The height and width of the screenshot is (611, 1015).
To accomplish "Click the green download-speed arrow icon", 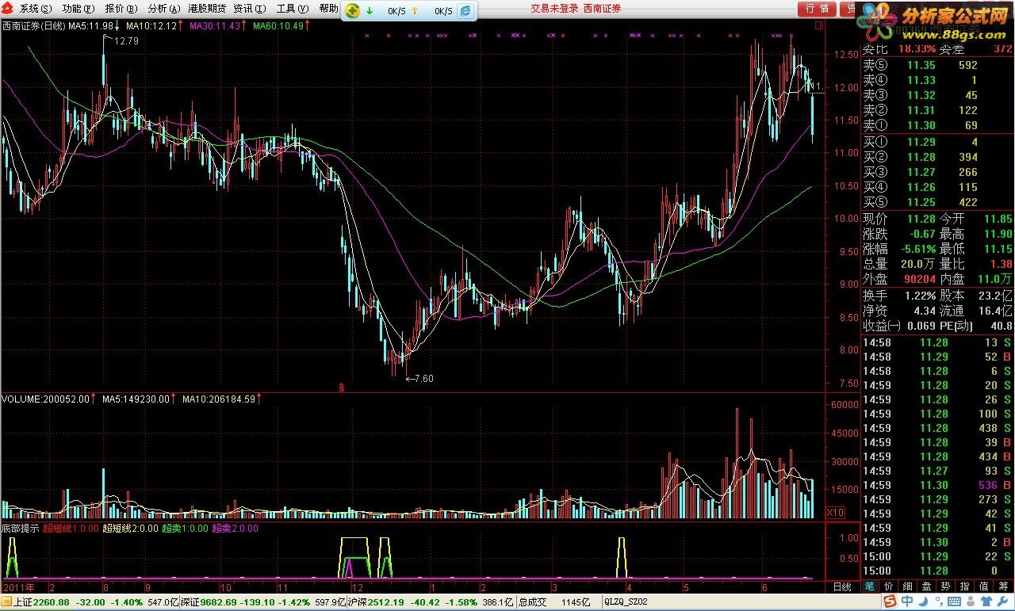I will click(x=369, y=11).
